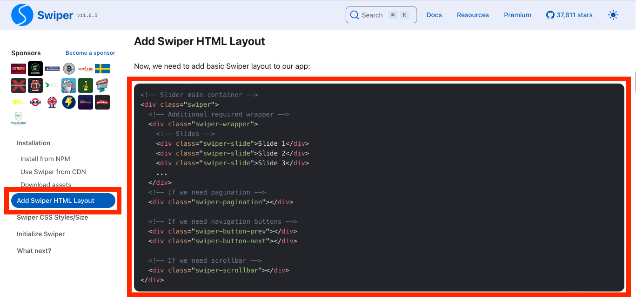Open the green arrow Australia sponsor logo
Image resolution: width=636 pixels, height=298 pixels.
(52, 85)
